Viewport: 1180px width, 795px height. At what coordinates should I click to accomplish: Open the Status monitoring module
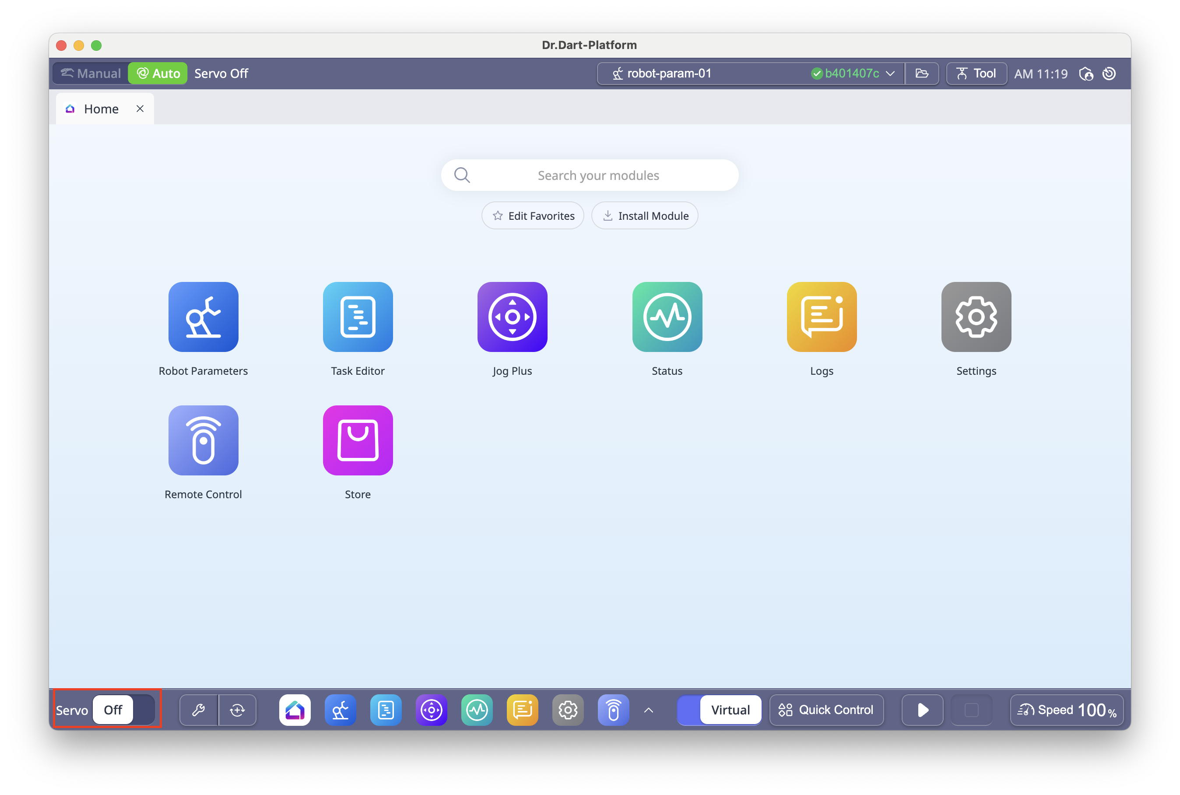pos(667,317)
